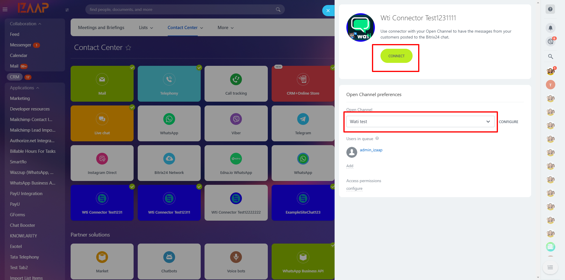Open CRM in sidebar
The height and width of the screenshot is (280, 565).
click(x=14, y=77)
